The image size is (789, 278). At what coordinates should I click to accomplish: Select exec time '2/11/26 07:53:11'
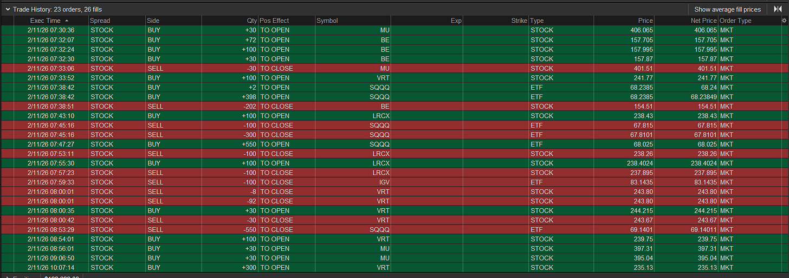(50, 154)
